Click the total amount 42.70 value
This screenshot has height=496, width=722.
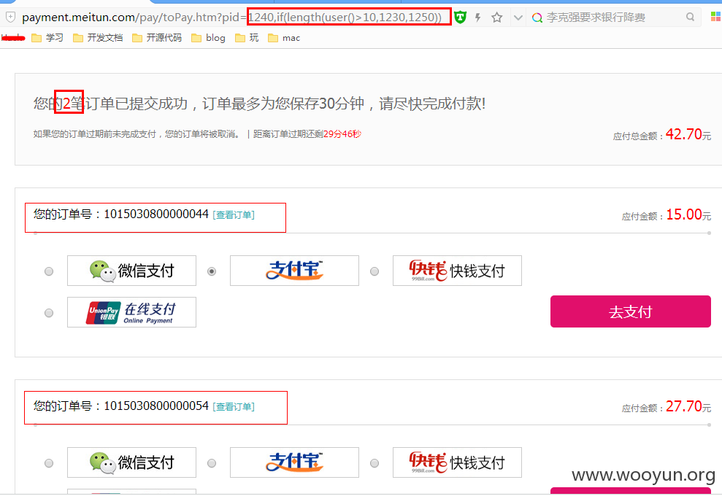click(x=684, y=134)
